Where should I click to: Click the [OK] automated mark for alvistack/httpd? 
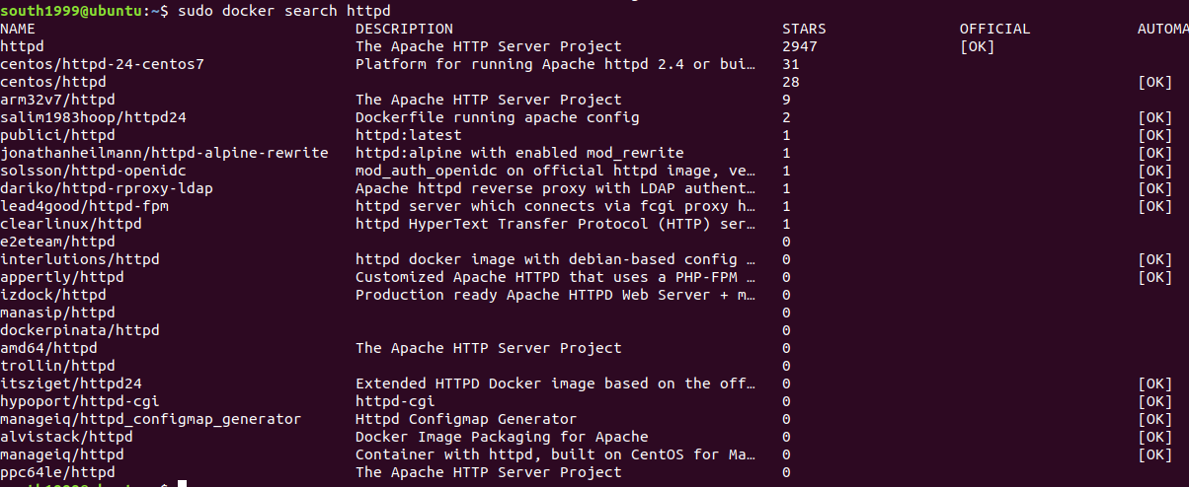(1154, 437)
